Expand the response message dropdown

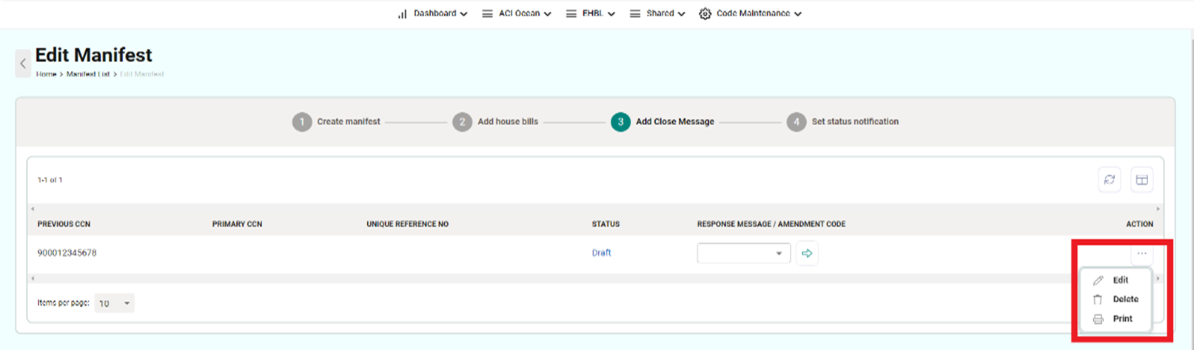tap(743, 253)
